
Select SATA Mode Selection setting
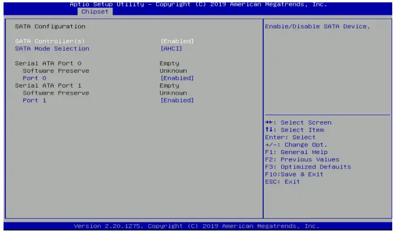(52, 48)
